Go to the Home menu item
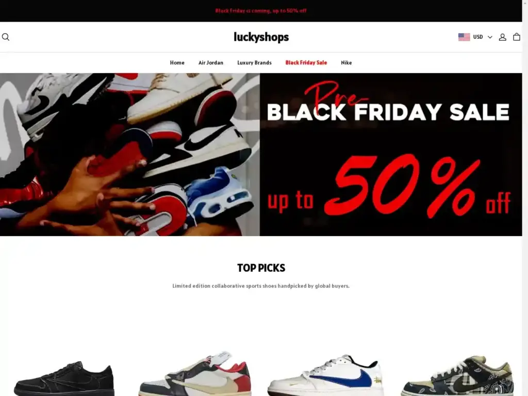Image resolution: width=528 pixels, height=396 pixels. tap(177, 62)
